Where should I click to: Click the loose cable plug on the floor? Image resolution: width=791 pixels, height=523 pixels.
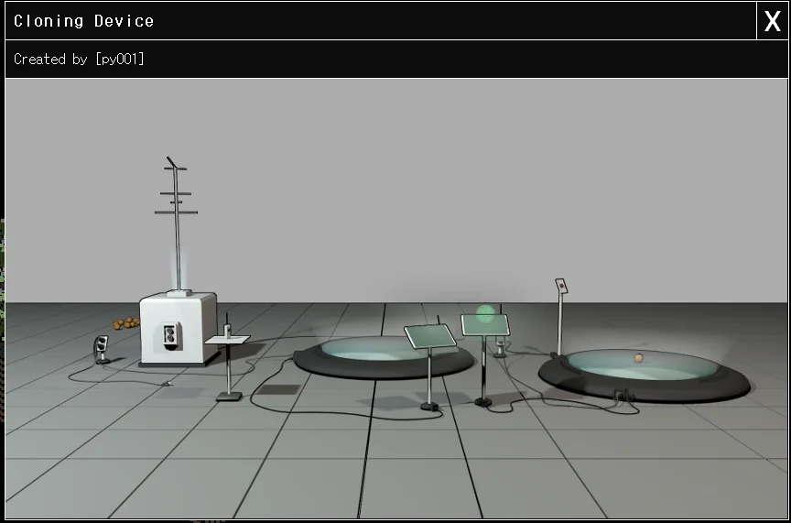pos(167,383)
